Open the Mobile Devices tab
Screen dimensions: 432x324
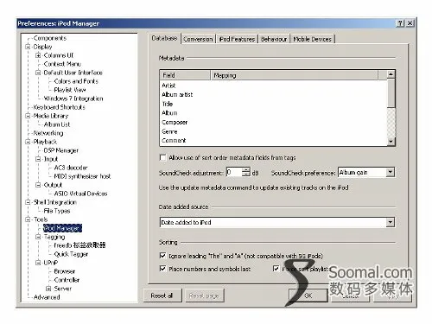click(312, 39)
